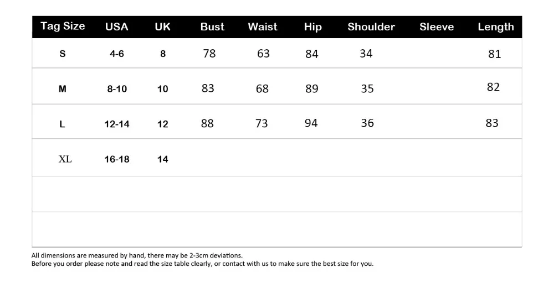Click the Shoulder column header
554x283 pixels.
click(x=371, y=27)
